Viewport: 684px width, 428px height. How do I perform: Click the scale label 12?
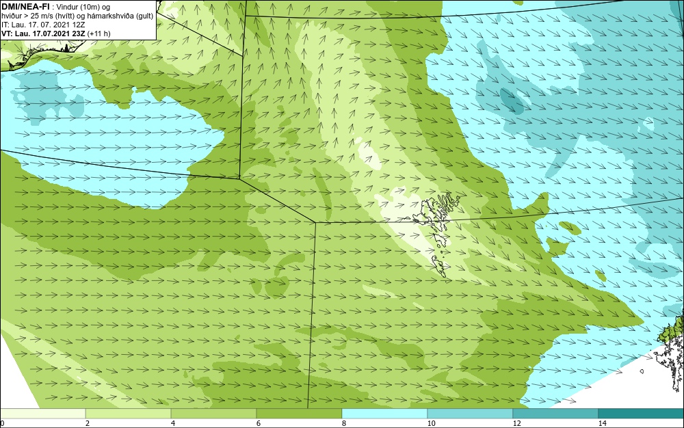pyautogui.click(x=516, y=423)
